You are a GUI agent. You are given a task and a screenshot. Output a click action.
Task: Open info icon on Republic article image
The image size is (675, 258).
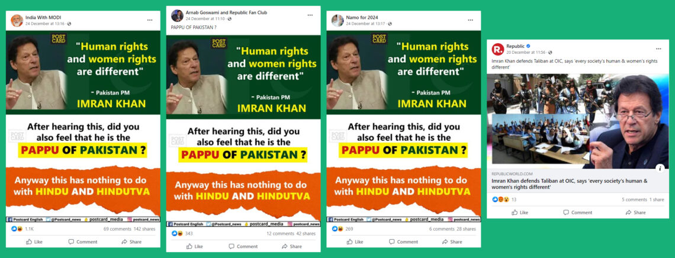click(661, 168)
